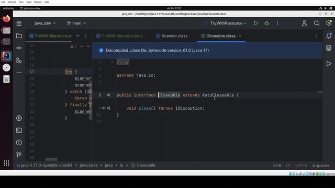Open the run panel on right sidebar
This screenshot has width=335, height=188.
coord(329,64)
